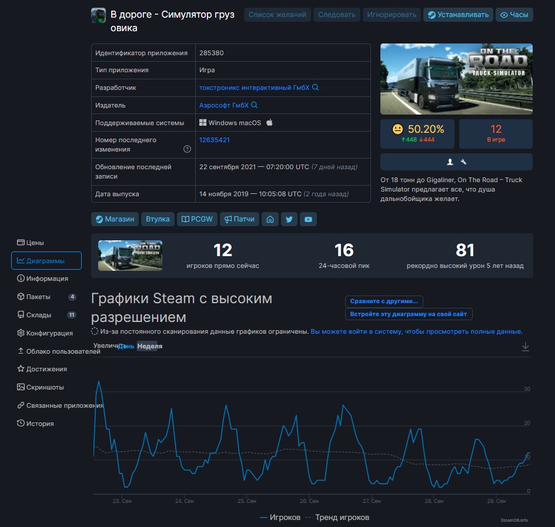Click the help icon beside Номер последнего изменения

click(x=187, y=149)
